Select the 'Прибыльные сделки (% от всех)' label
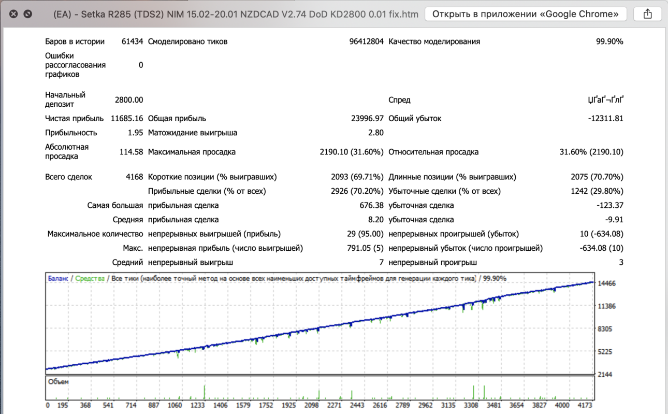This screenshot has height=414, width=668. click(207, 191)
